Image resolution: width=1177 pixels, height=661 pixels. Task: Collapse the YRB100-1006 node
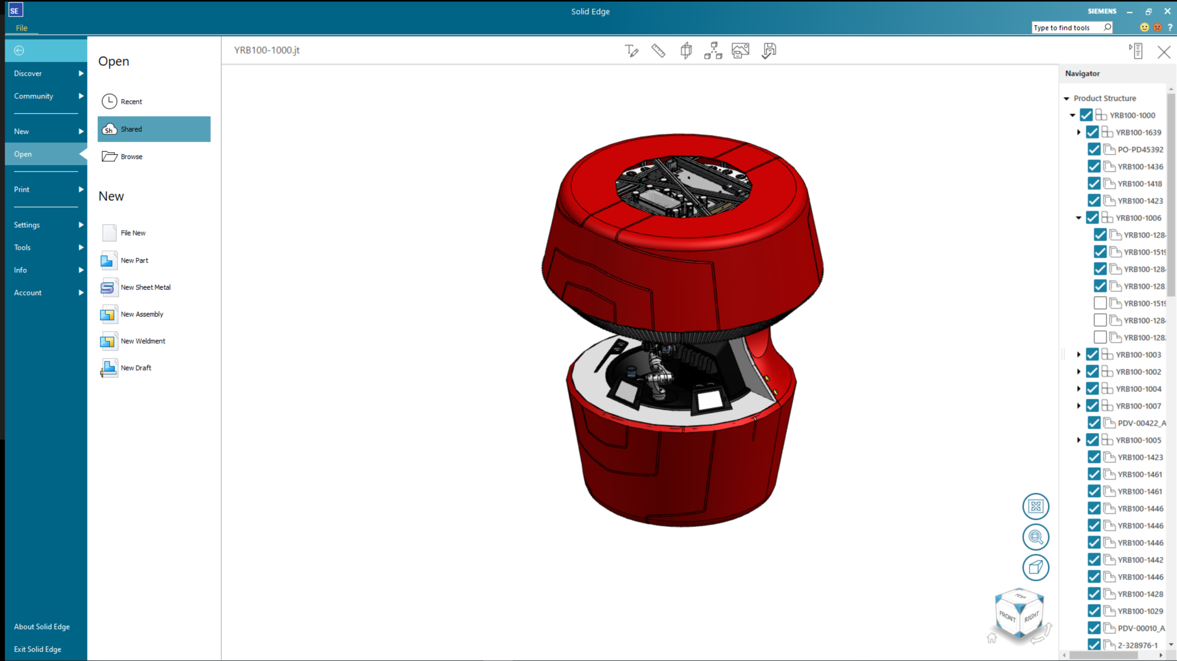(1079, 218)
